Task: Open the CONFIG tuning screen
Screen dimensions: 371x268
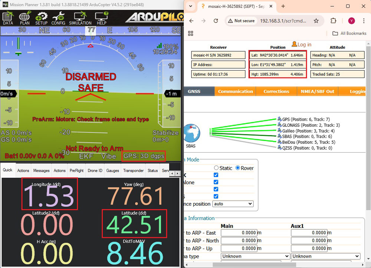Action: pyautogui.click(x=58, y=18)
